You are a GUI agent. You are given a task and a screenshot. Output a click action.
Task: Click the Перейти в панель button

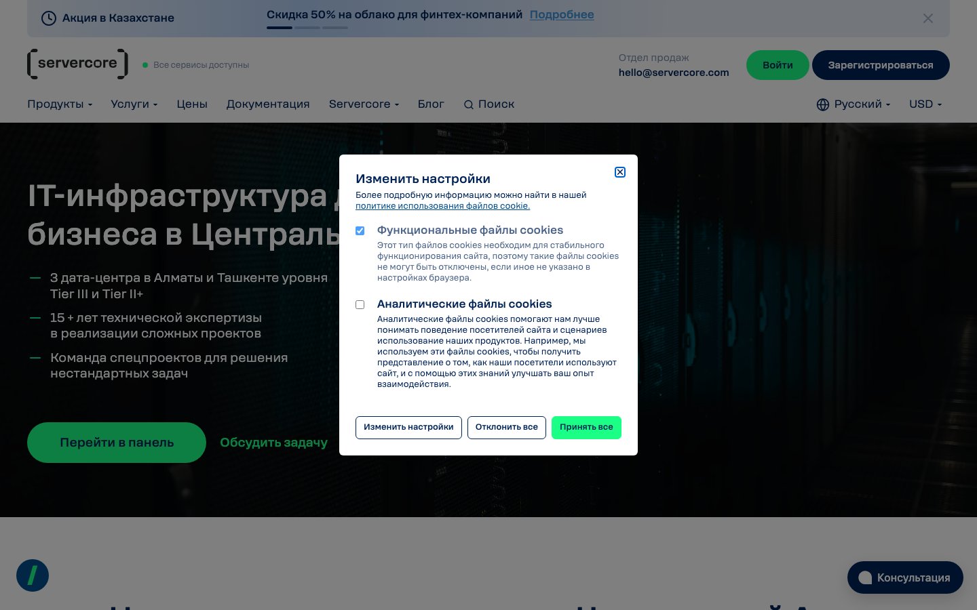pos(117,443)
